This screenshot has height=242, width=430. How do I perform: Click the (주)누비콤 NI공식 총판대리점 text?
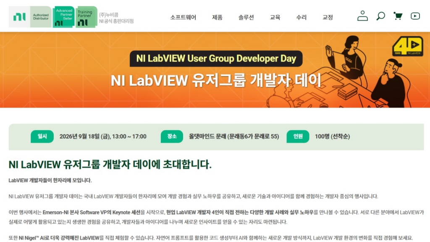point(116,18)
